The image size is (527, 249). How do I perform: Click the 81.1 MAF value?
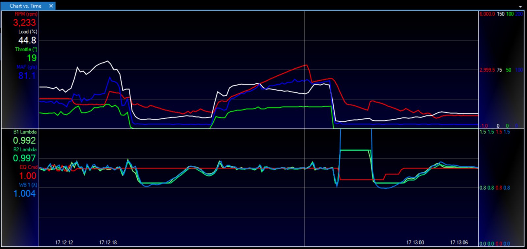[27, 76]
